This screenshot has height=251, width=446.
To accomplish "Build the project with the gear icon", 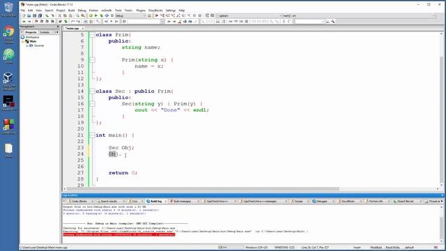I will pos(91,15).
